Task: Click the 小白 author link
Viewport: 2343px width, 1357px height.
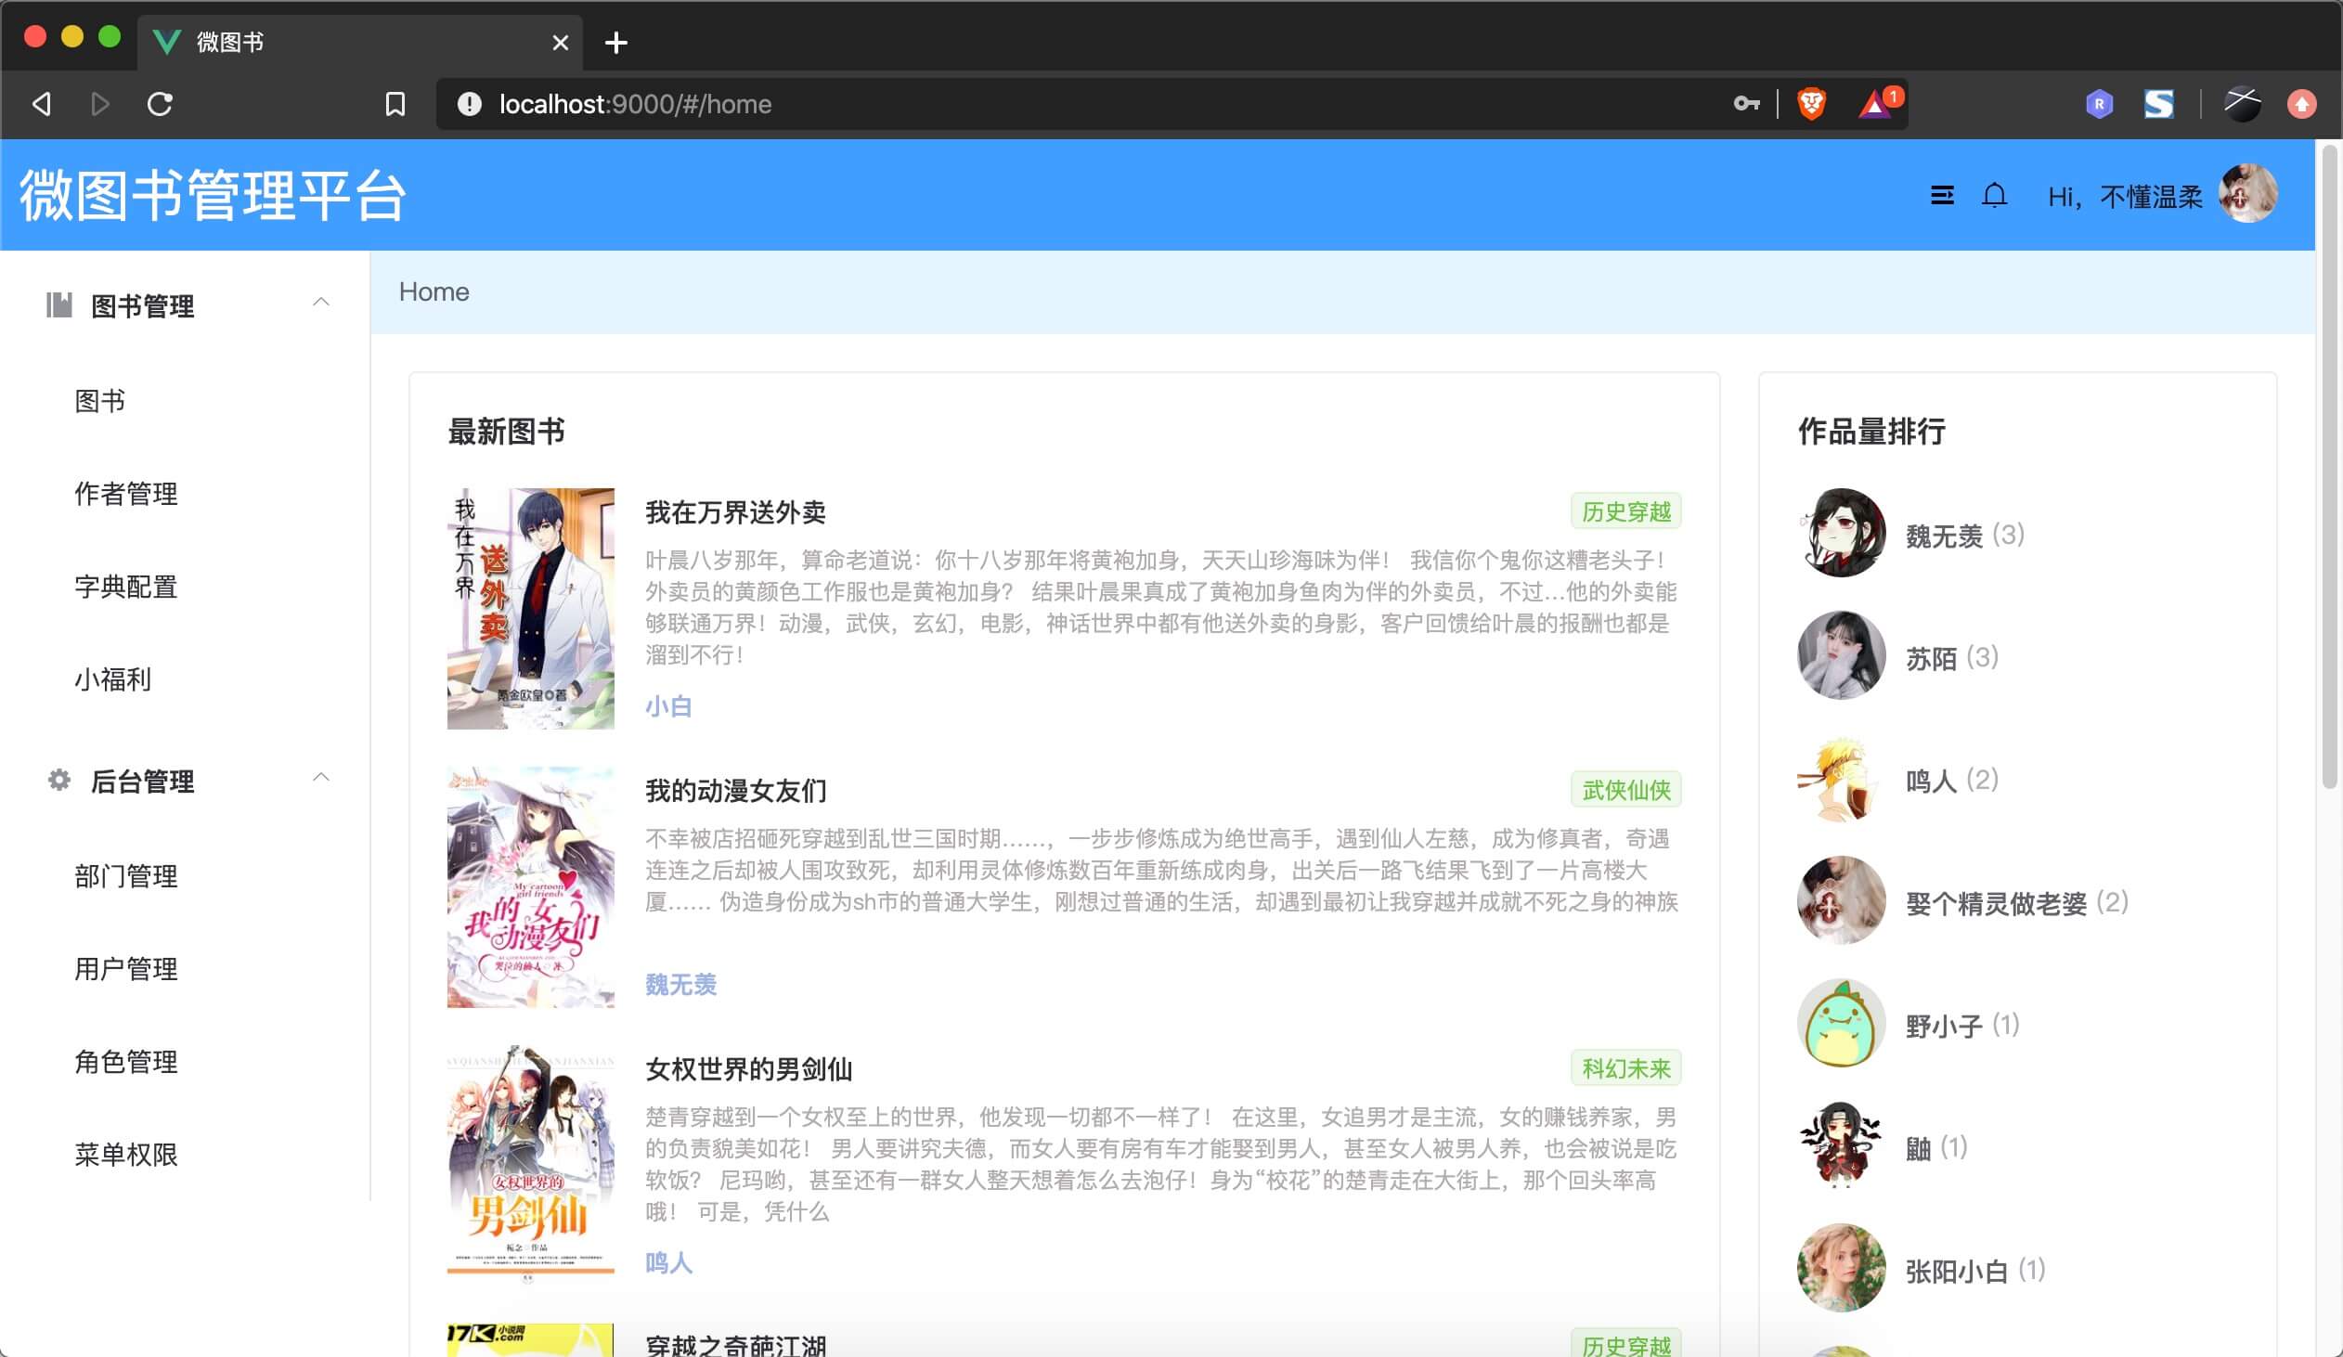Action: pyautogui.click(x=668, y=706)
